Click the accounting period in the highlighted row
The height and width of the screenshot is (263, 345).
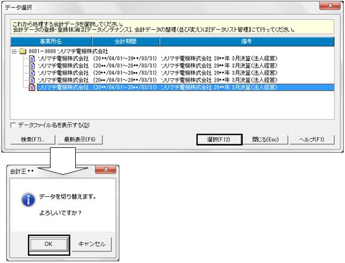tap(125, 88)
